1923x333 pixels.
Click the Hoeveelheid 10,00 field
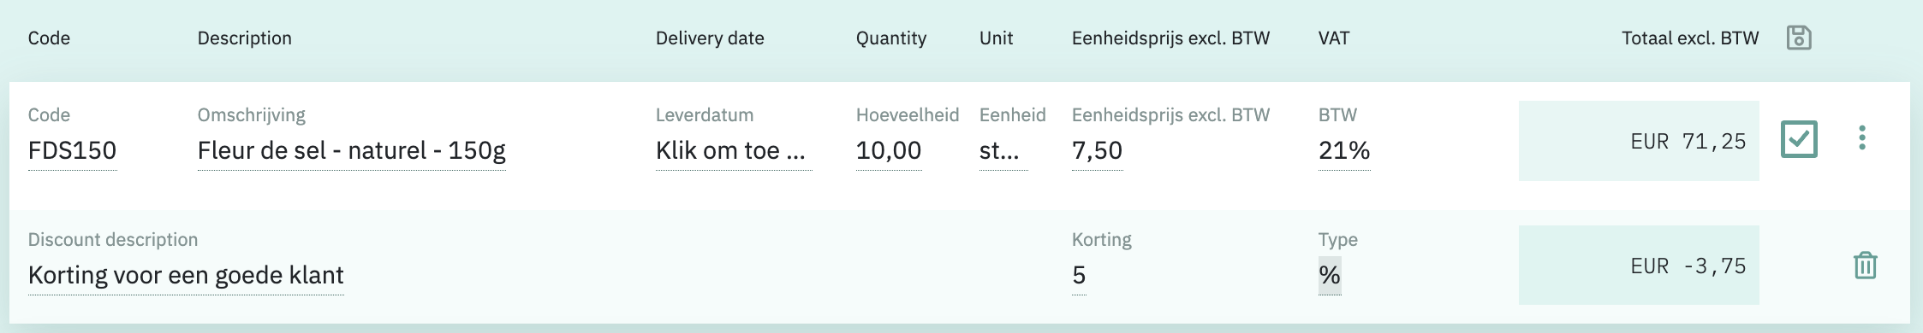[x=889, y=151]
